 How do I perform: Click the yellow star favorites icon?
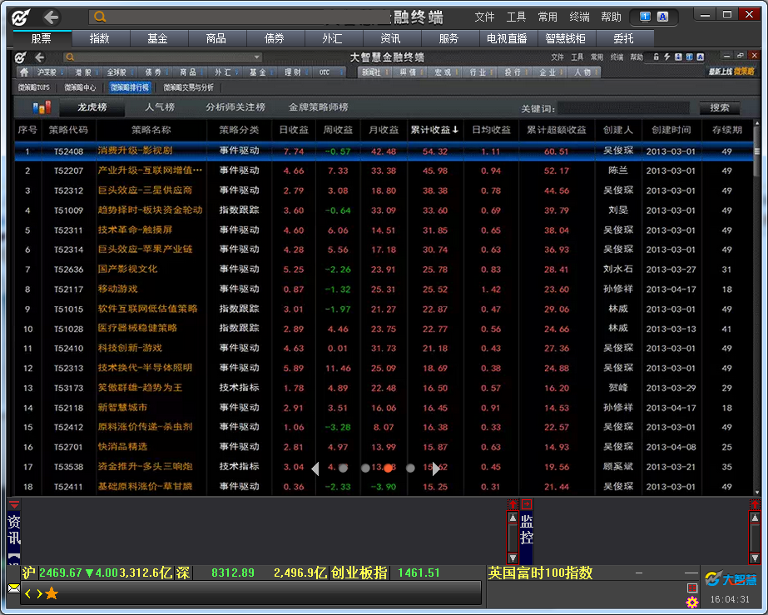click(x=52, y=593)
